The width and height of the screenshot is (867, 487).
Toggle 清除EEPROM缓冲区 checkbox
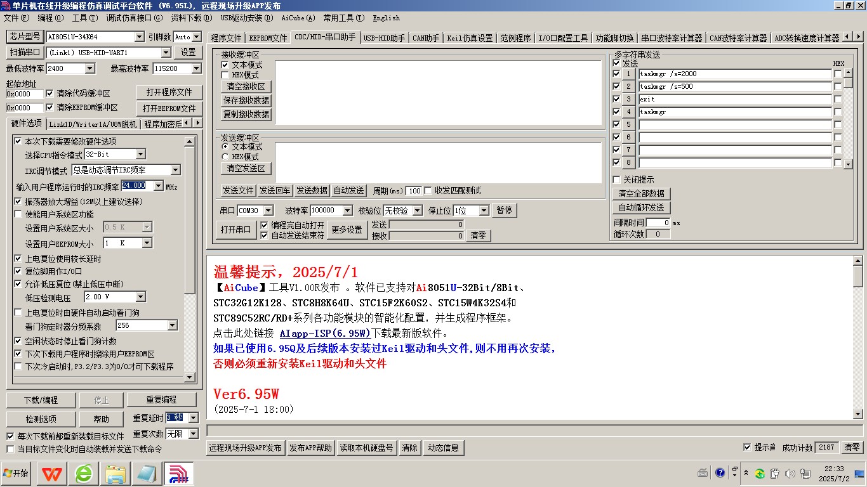tap(50, 107)
